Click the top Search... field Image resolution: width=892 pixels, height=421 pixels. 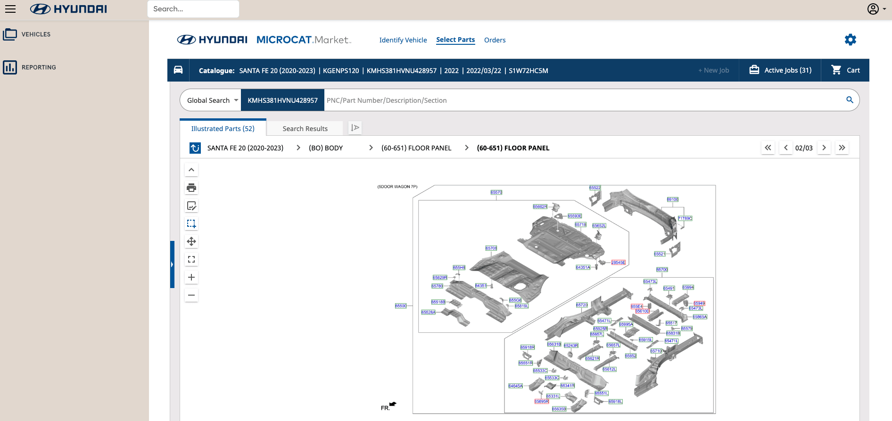193,9
